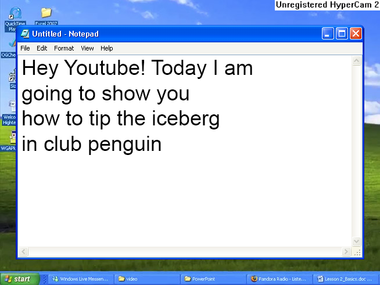Open the PowerPoint folder taskbar button
The width and height of the screenshot is (380, 285).
(x=213, y=279)
